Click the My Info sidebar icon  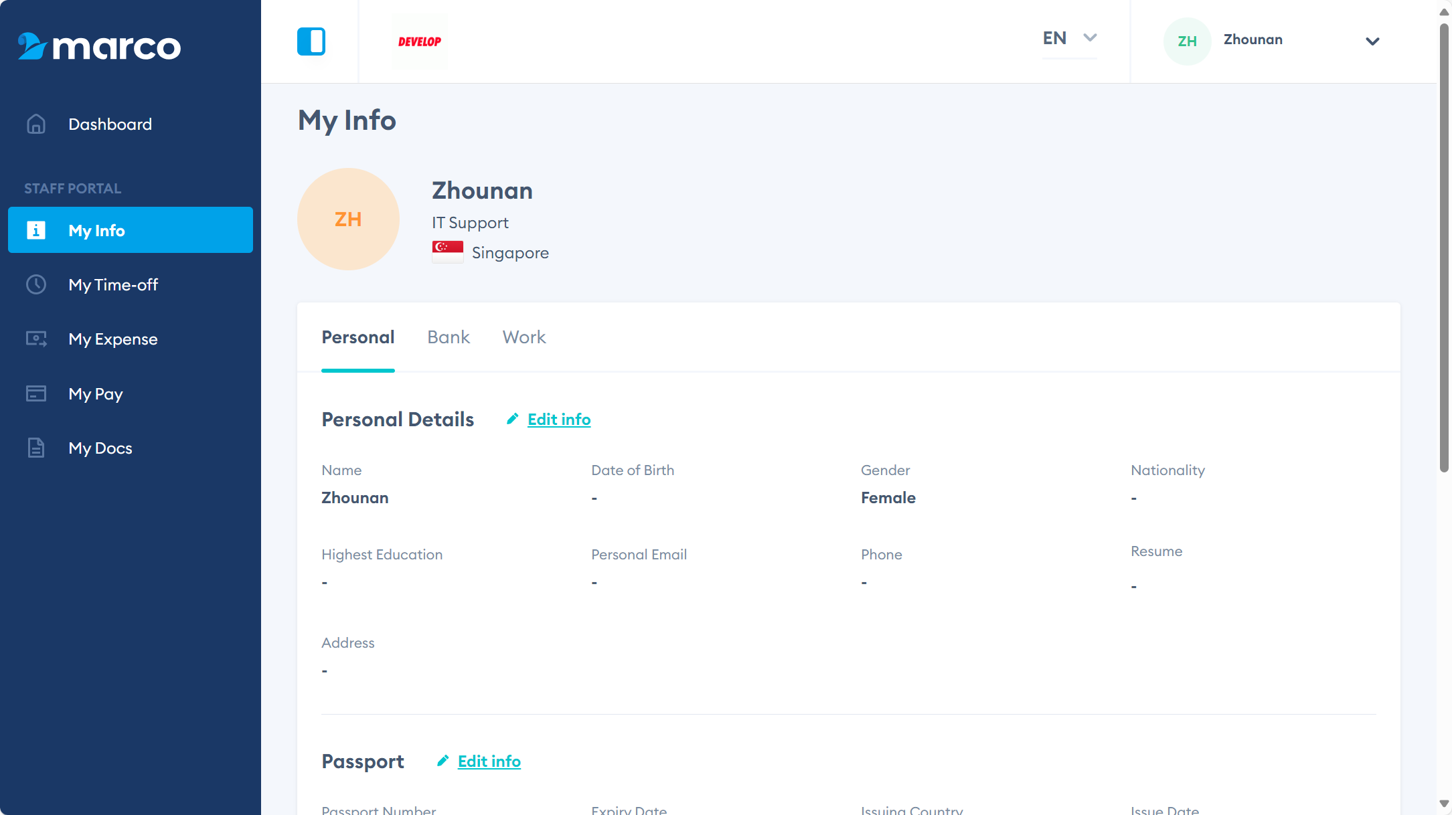coord(36,230)
